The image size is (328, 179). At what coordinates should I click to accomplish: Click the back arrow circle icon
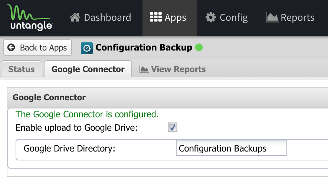(x=11, y=48)
